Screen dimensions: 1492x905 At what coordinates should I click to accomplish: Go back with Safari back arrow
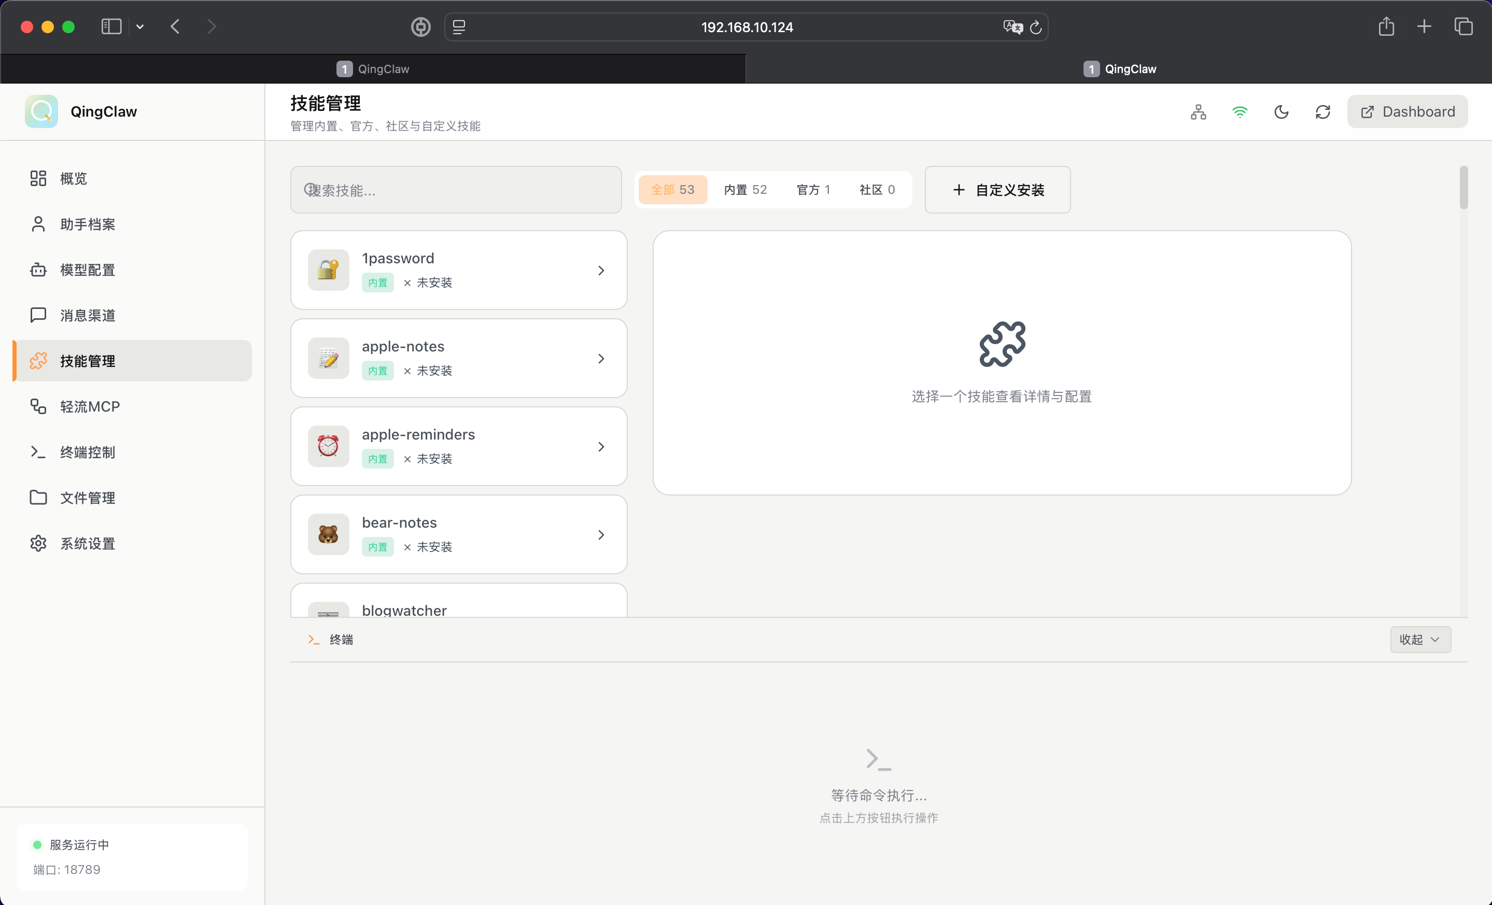coord(175,26)
